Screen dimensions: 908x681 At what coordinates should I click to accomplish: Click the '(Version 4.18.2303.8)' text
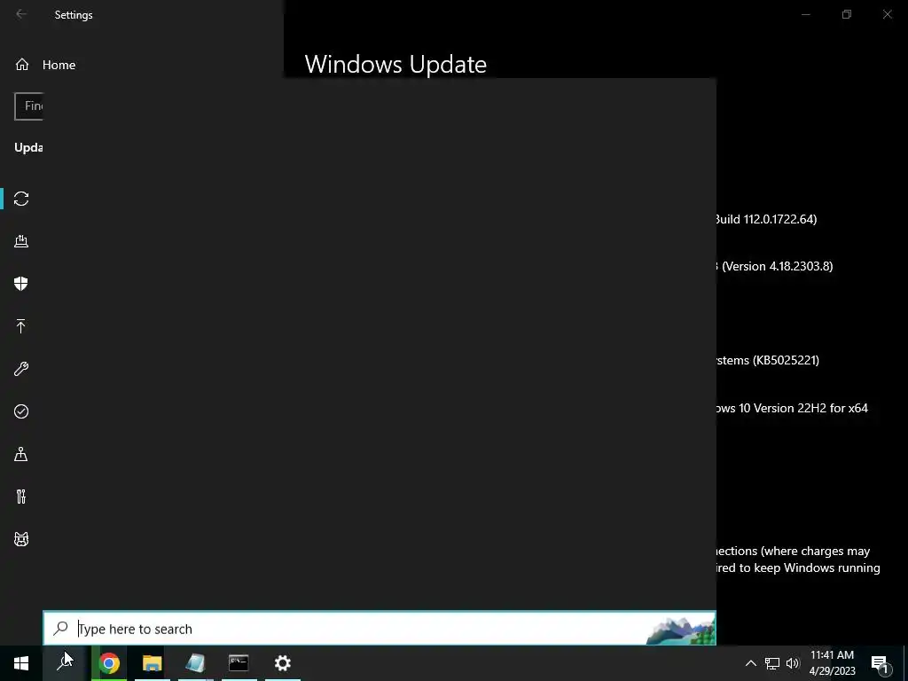(x=777, y=266)
